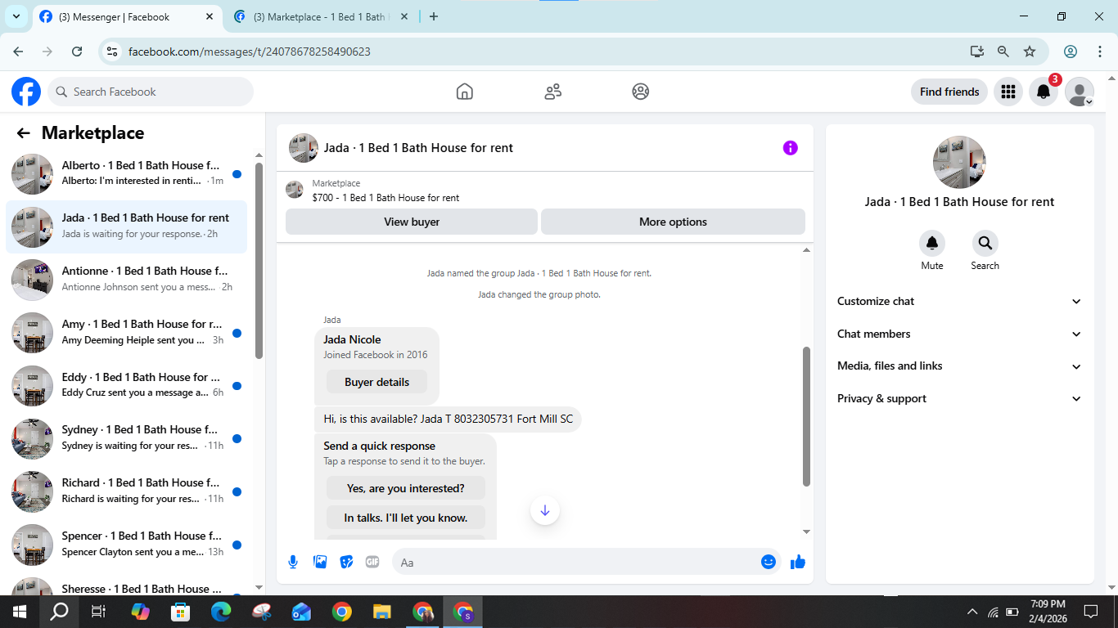Expand Customize chat section
1118x628 pixels.
(959, 301)
